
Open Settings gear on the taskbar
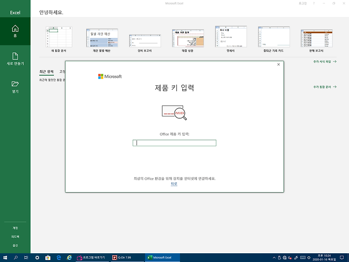click(x=37, y=258)
